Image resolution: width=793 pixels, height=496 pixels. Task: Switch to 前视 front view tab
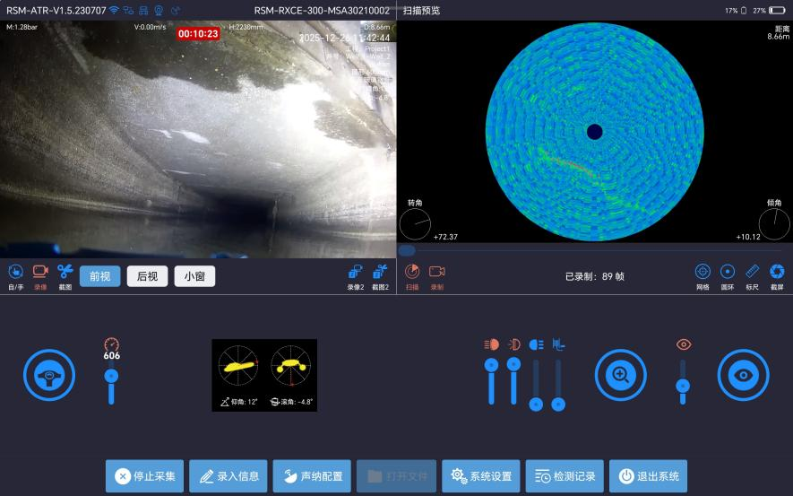click(99, 276)
